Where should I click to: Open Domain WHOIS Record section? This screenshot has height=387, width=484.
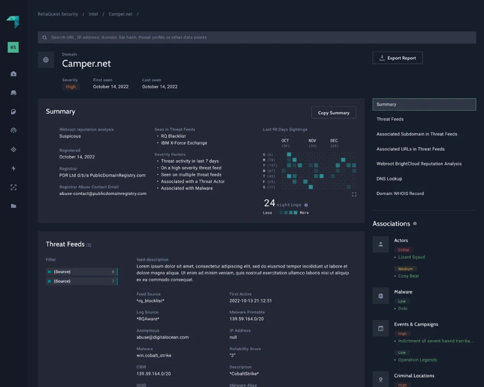click(400, 193)
